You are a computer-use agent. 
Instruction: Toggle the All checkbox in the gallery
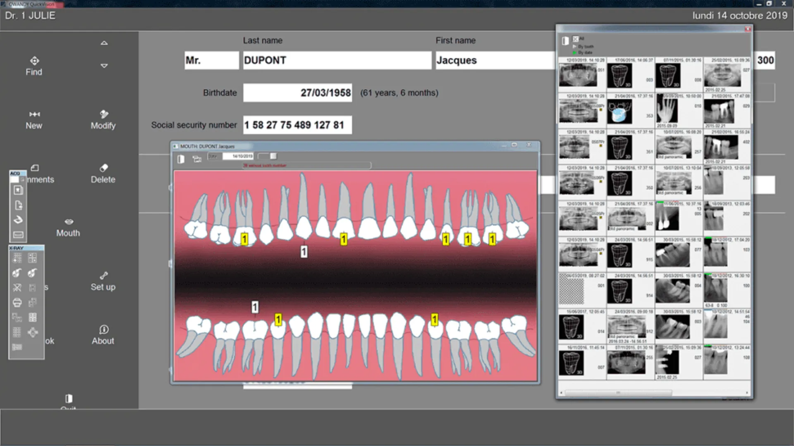tap(575, 39)
